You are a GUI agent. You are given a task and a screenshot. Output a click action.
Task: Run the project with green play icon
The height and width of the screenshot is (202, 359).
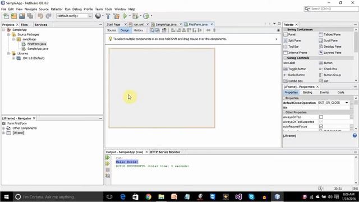pos(125,16)
